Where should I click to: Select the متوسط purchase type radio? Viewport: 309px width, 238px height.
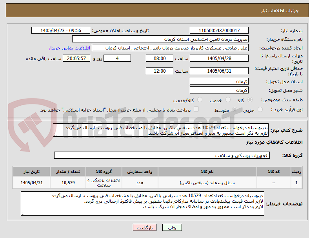click(234, 109)
